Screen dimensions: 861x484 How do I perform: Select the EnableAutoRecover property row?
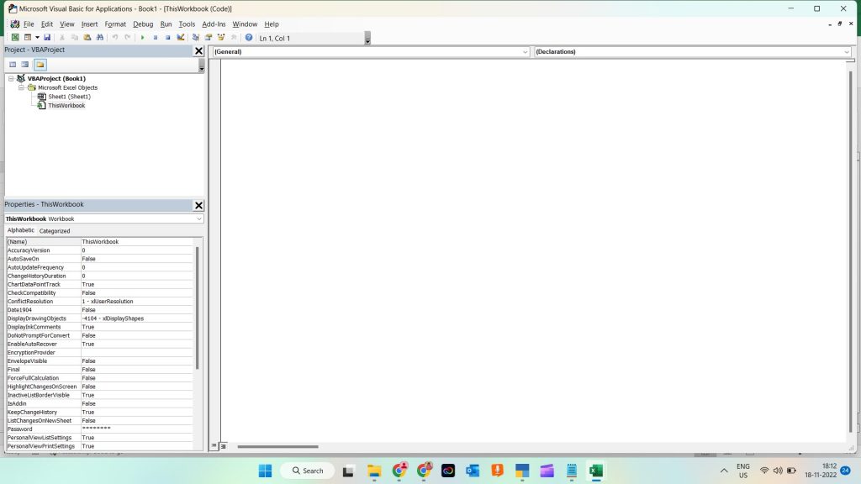(x=99, y=344)
